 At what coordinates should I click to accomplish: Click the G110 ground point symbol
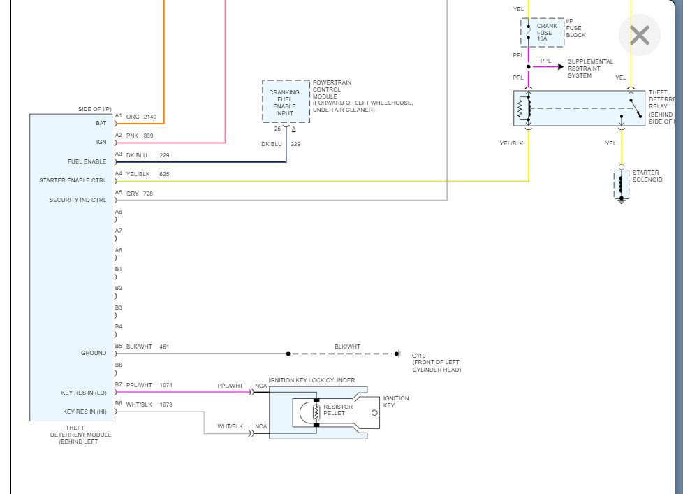pos(397,354)
